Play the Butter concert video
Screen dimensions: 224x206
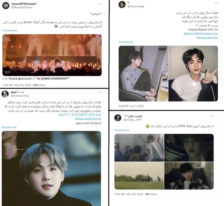(x=52, y=55)
